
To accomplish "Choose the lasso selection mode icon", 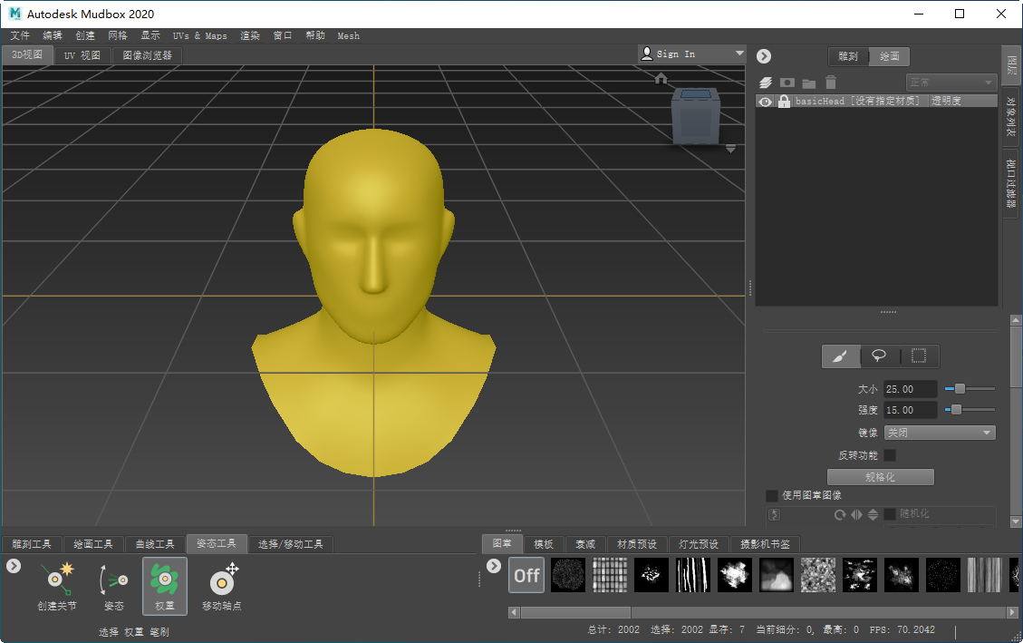I will pyautogui.click(x=880, y=356).
